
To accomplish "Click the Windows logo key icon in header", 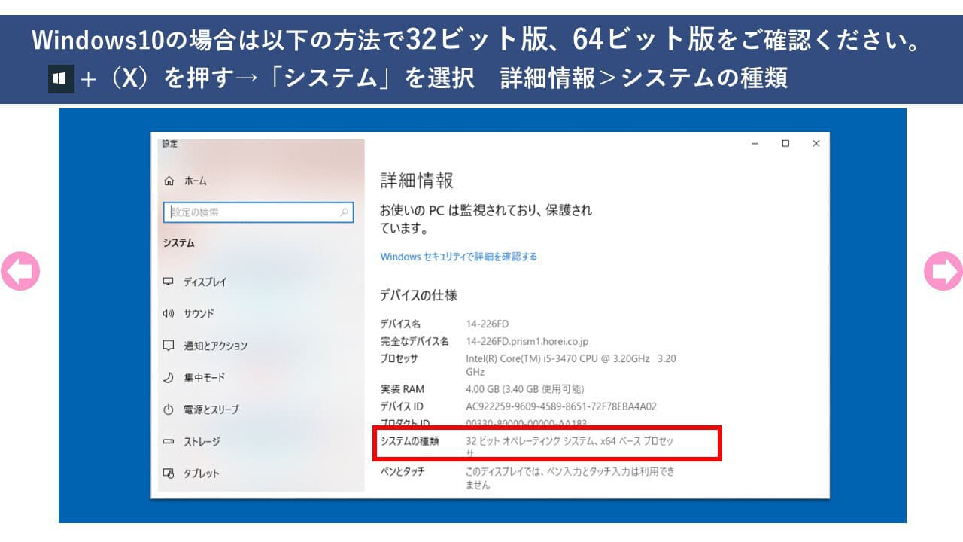I will point(61,78).
